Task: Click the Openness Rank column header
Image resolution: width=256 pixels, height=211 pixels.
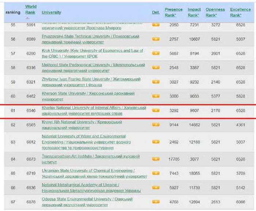Action: pyautogui.click(x=215, y=12)
